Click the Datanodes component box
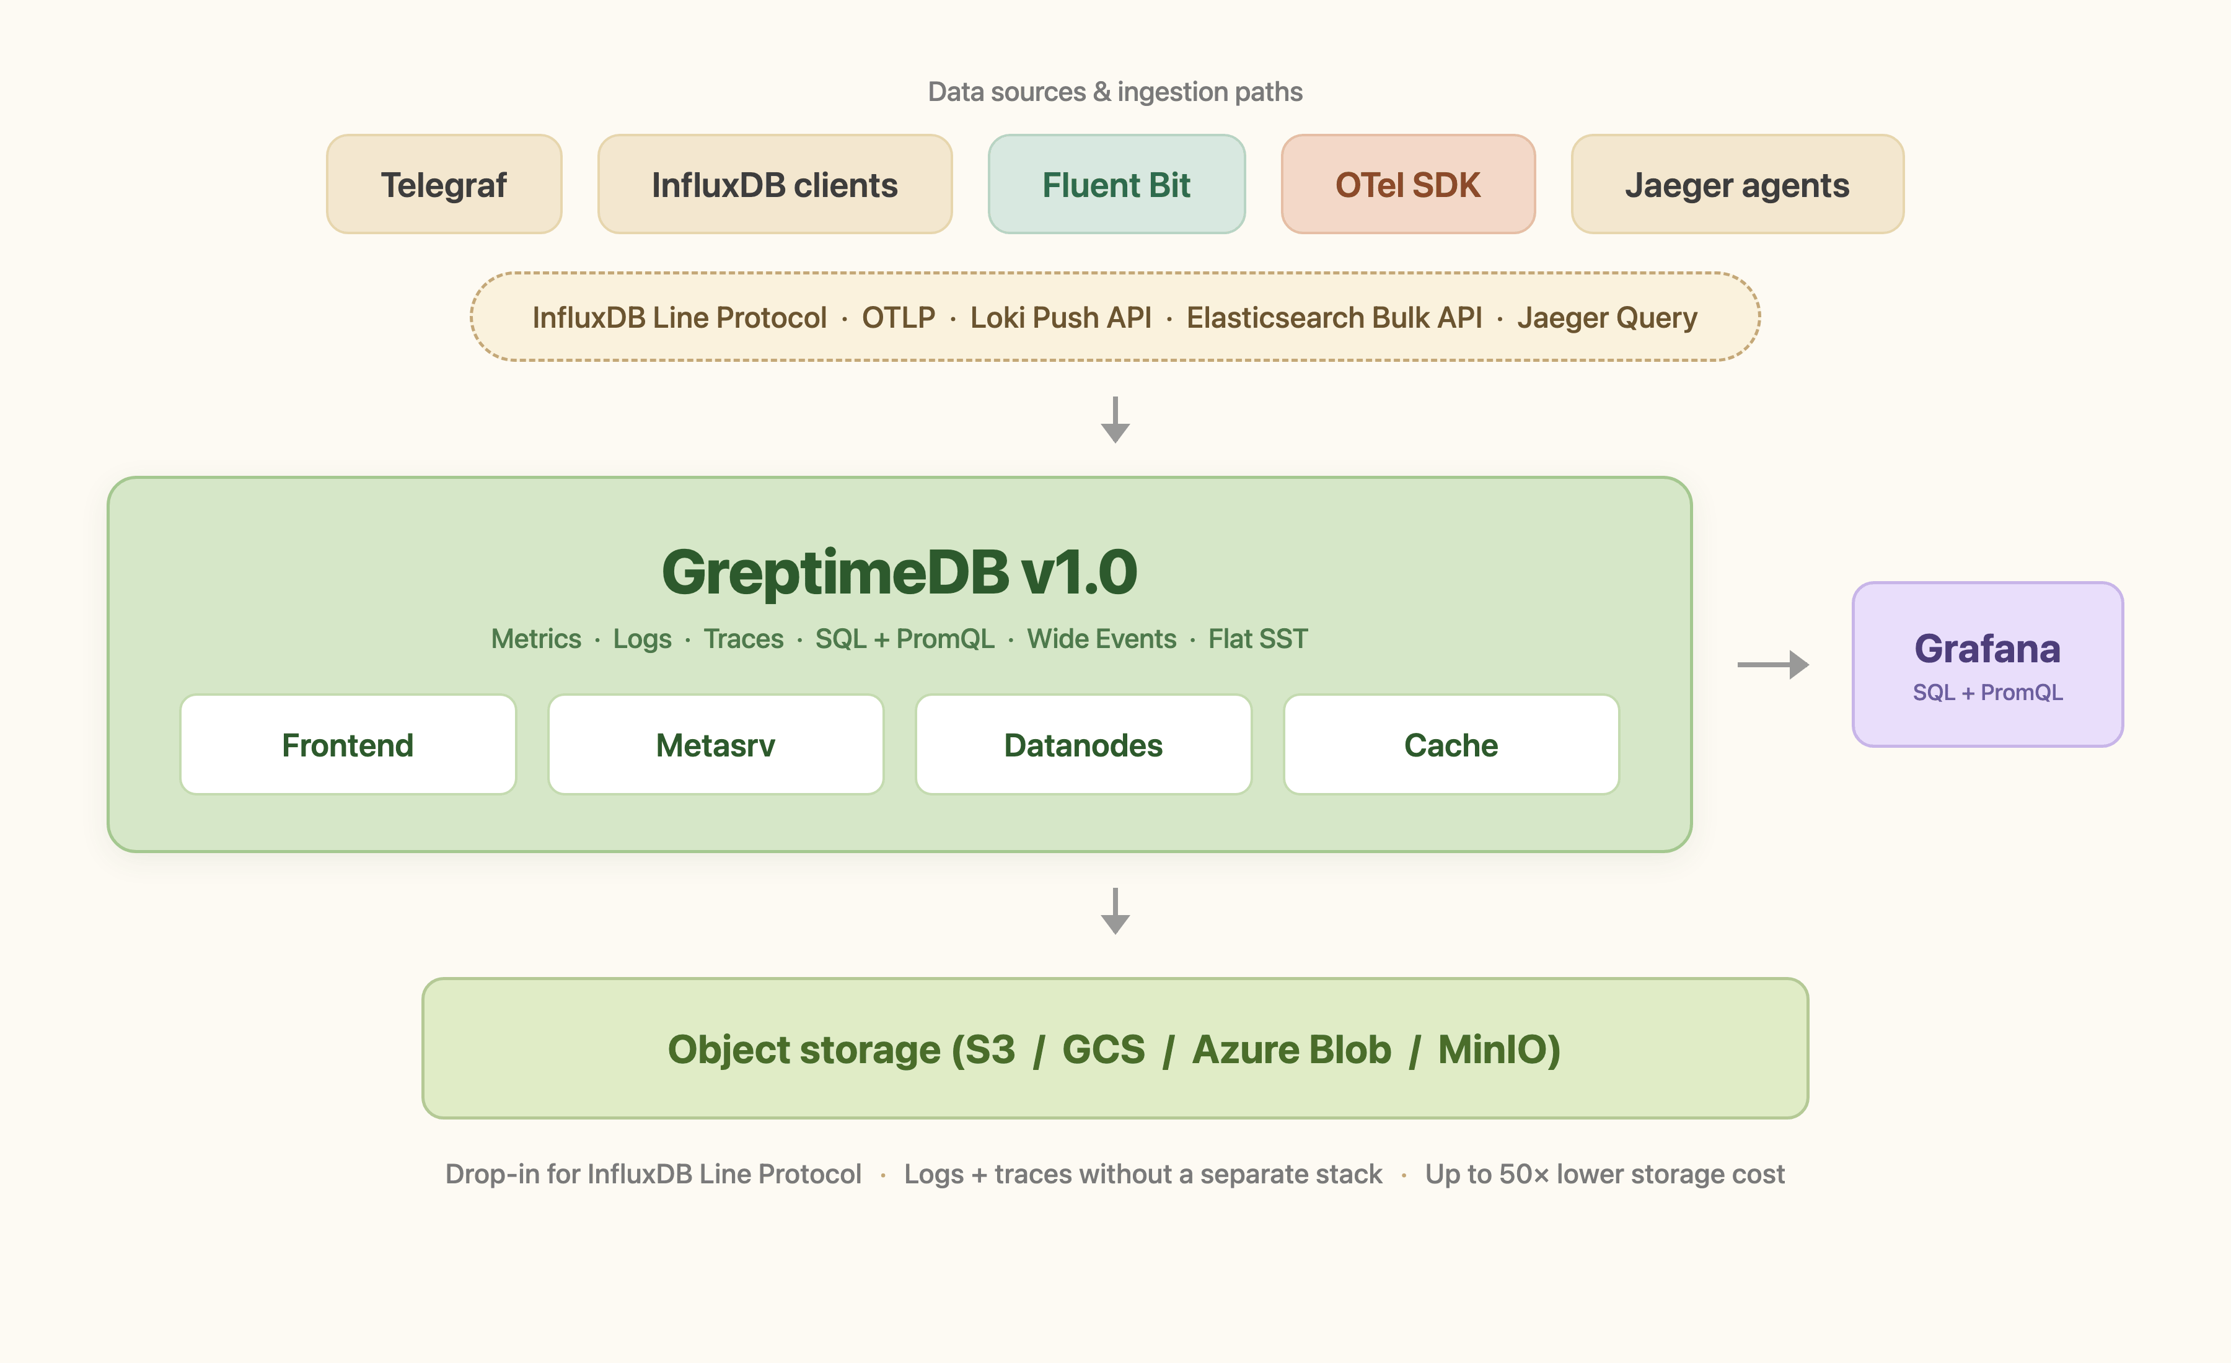Screen dimensions: 2231x1363 (1083, 745)
